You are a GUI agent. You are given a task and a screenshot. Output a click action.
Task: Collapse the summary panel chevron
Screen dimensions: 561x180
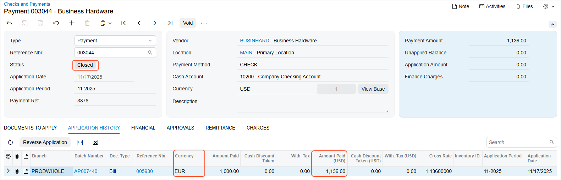click(x=552, y=24)
